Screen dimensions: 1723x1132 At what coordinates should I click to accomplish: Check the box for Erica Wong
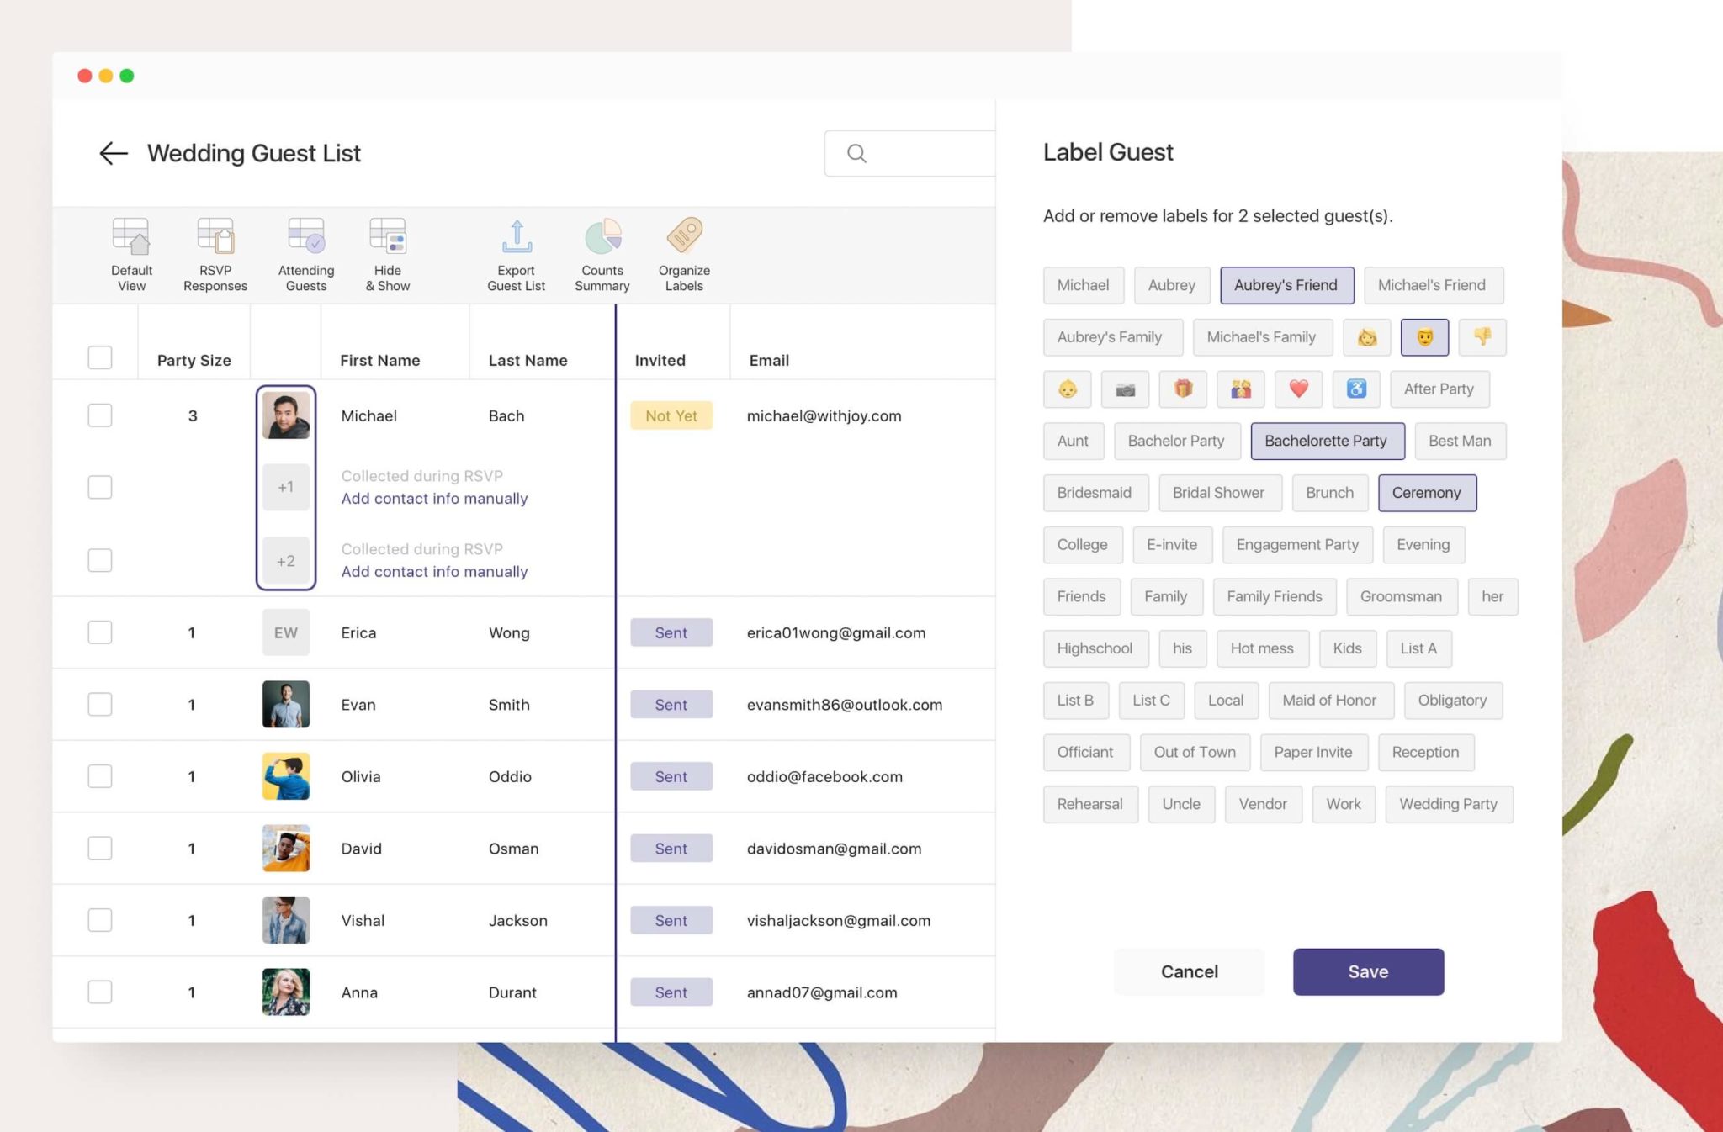tap(100, 632)
